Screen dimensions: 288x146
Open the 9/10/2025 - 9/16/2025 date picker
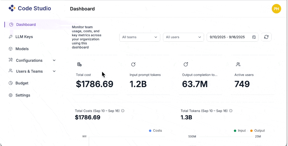[232, 37]
